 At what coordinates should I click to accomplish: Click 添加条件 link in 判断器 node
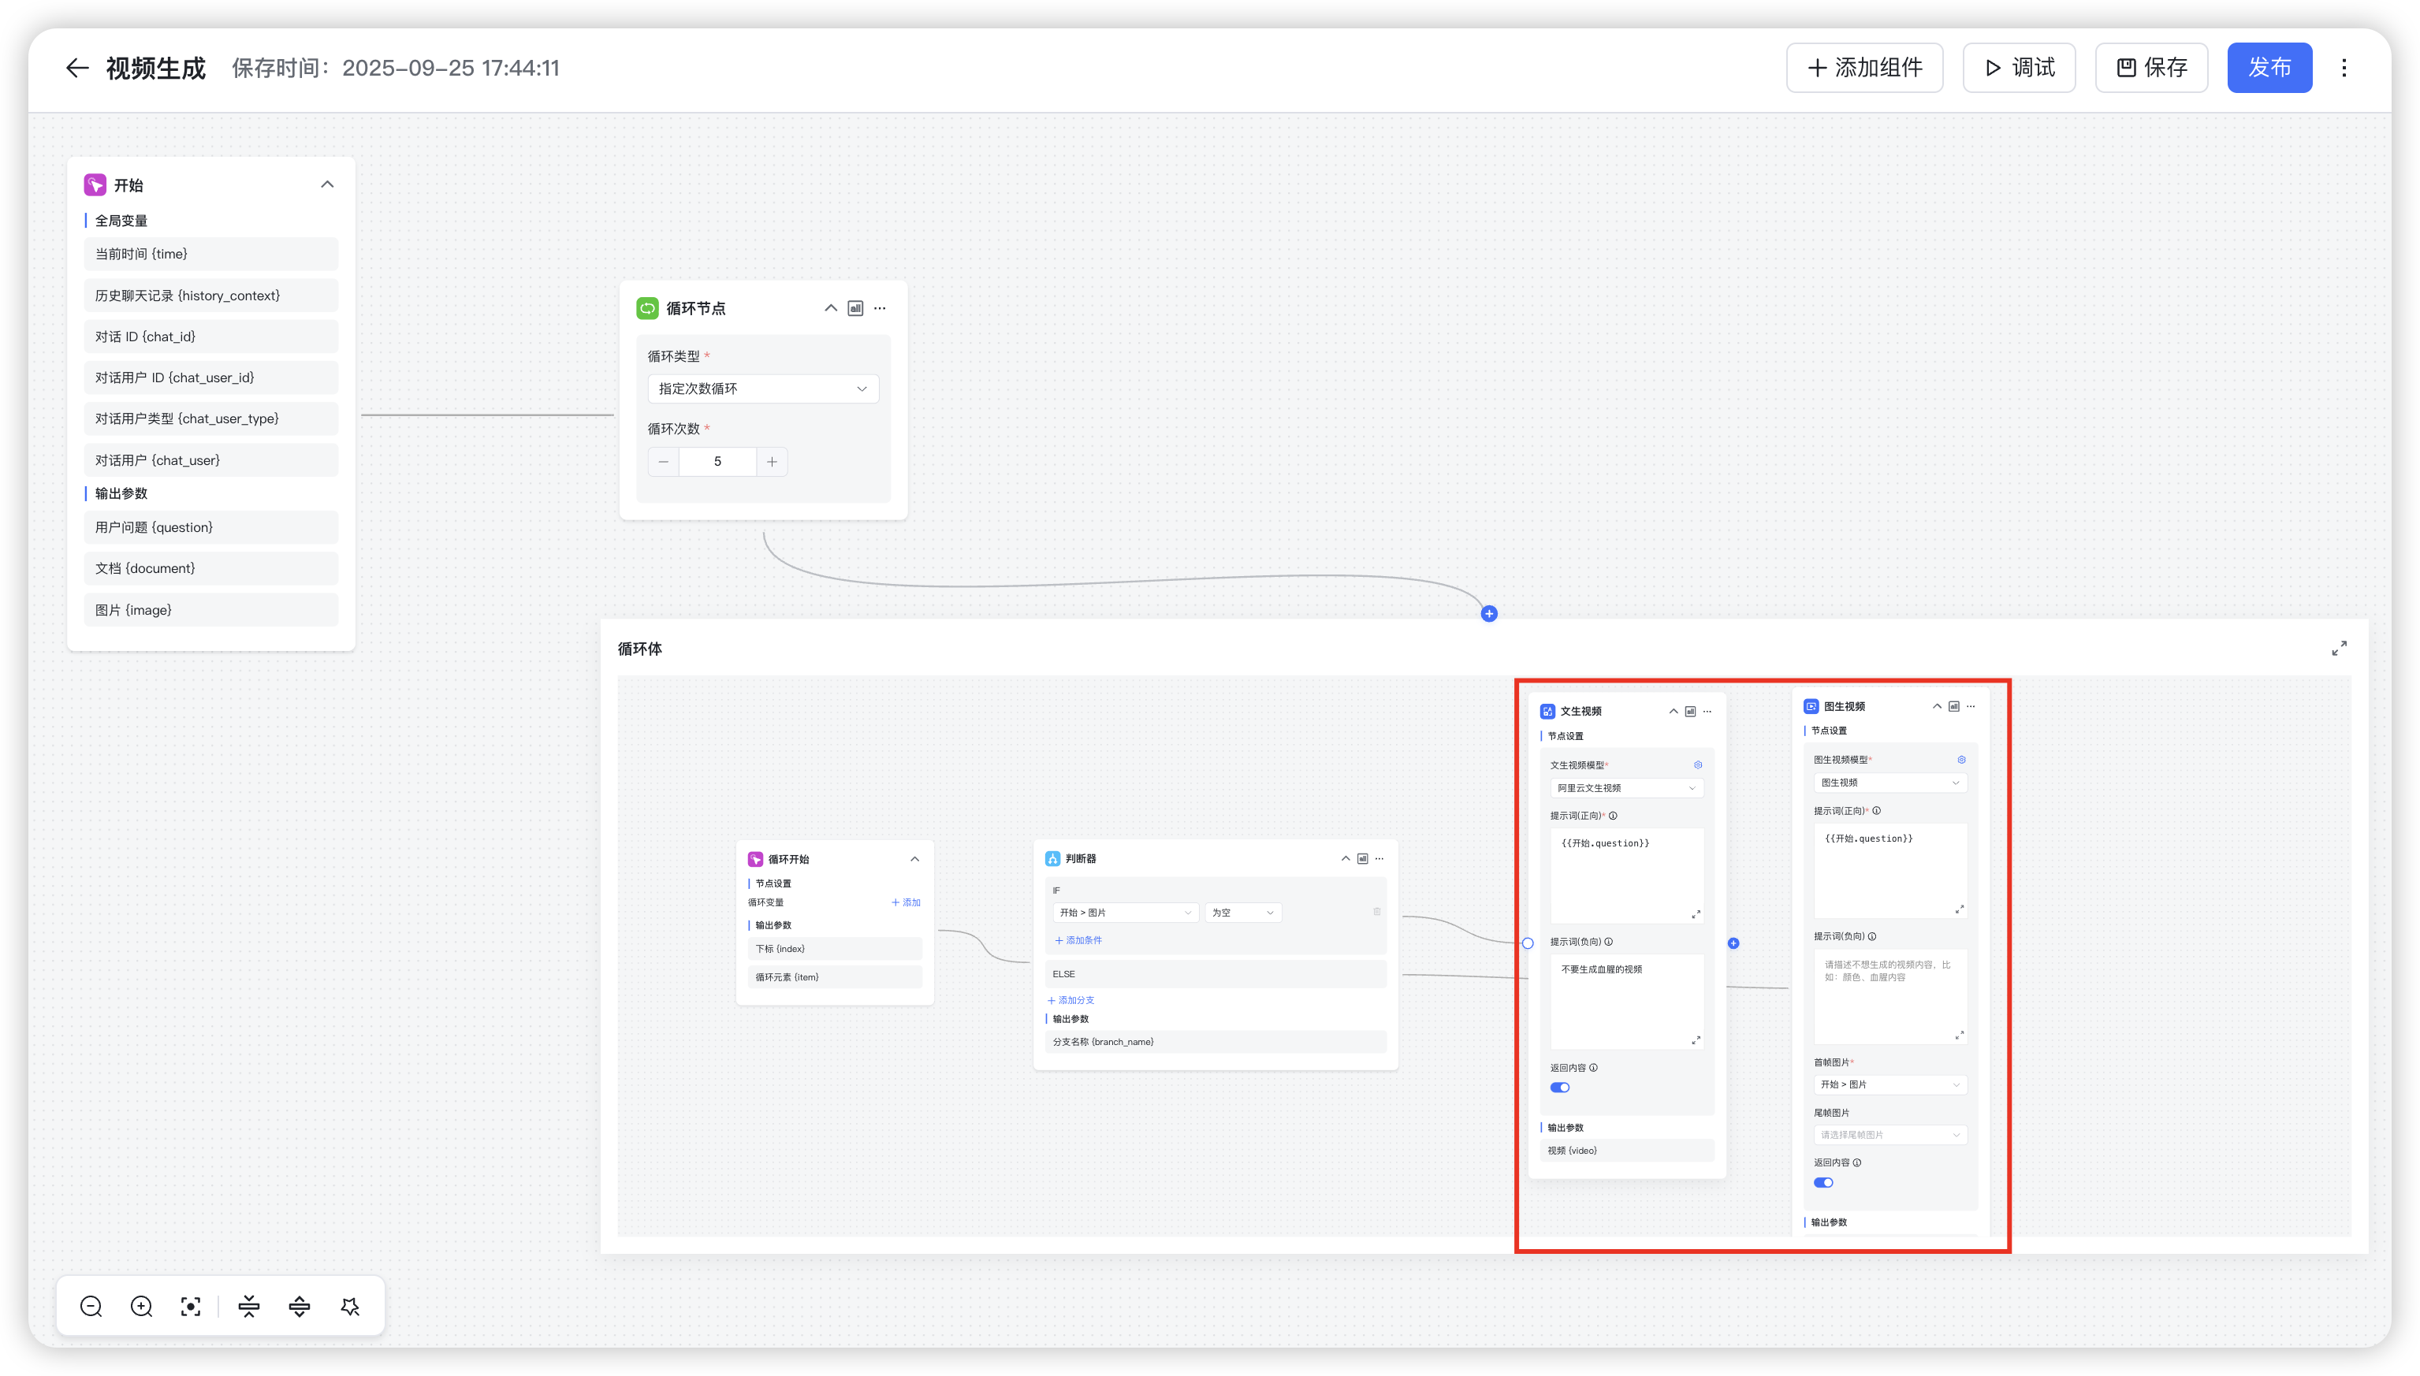pos(1078,940)
